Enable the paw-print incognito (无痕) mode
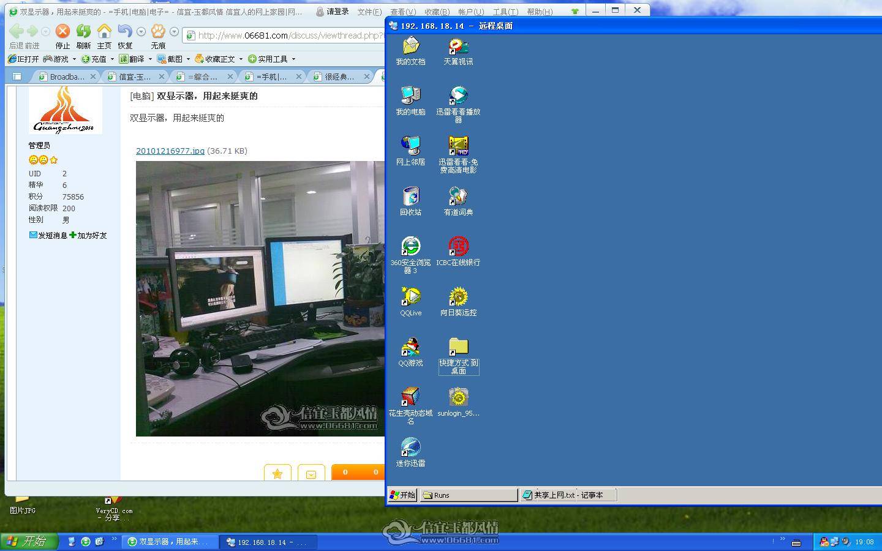 [x=158, y=31]
